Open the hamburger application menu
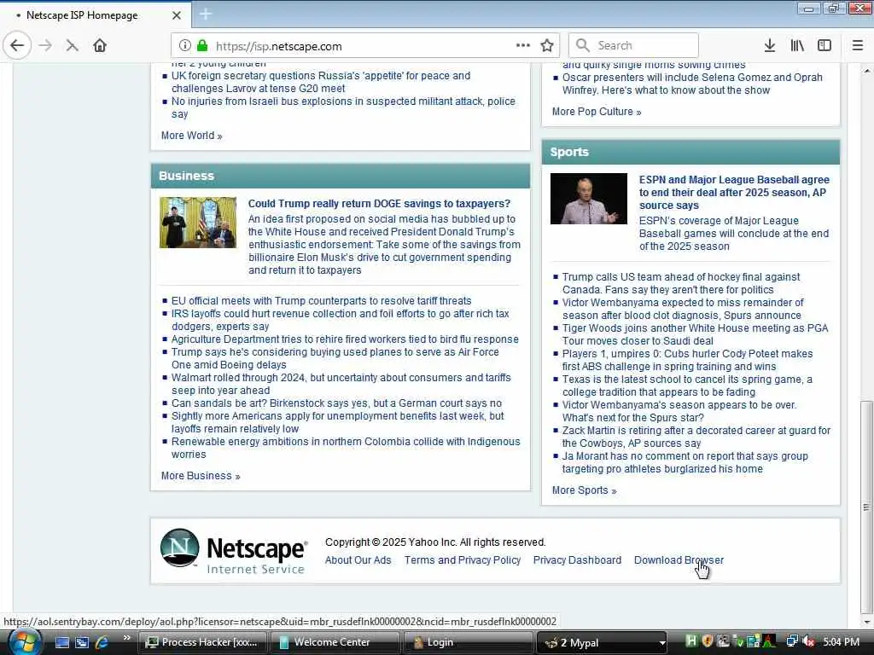 (x=857, y=46)
